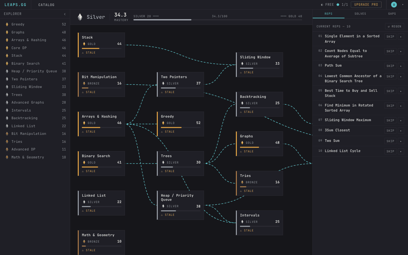Click the Stack card progress bar
This screenshot has height=255, width=408.
click(102, 48)
